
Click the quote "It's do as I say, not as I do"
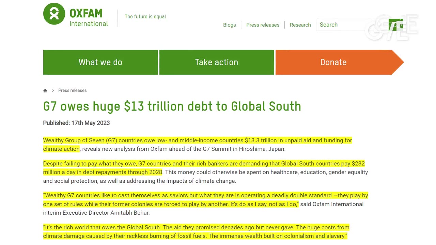(x=264, y=204)
